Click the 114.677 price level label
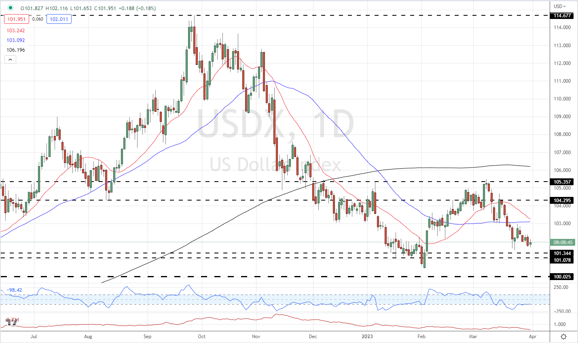578x343 pixels. (562, 16)
